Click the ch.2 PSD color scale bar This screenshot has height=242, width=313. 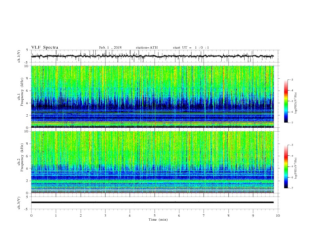(x=286, y=166)
